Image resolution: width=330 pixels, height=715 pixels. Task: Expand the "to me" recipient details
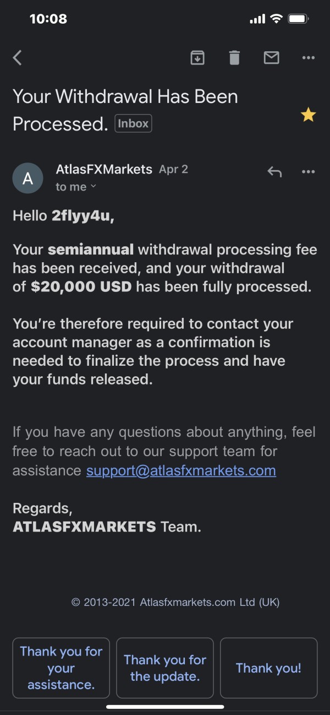coord(76,187)
